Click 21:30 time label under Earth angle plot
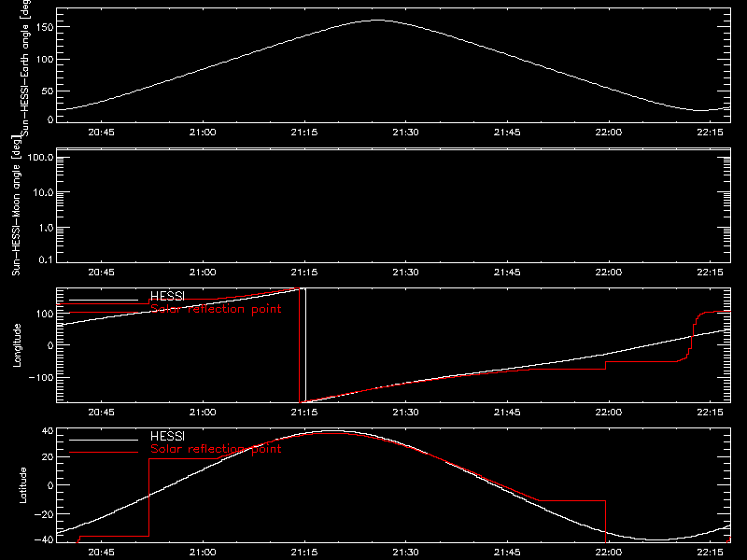Screen dimensions: 747x560 [x=405, y=133]
